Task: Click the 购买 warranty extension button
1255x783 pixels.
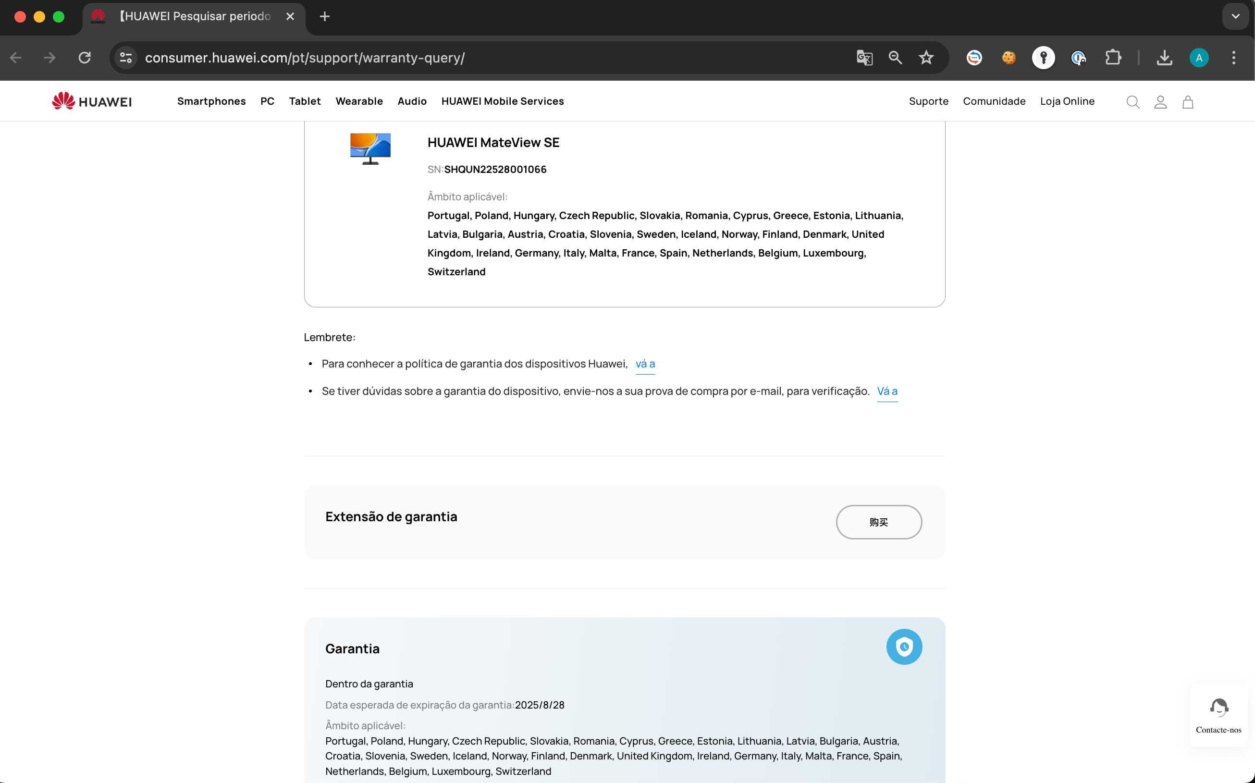Action: click(877, 521)
